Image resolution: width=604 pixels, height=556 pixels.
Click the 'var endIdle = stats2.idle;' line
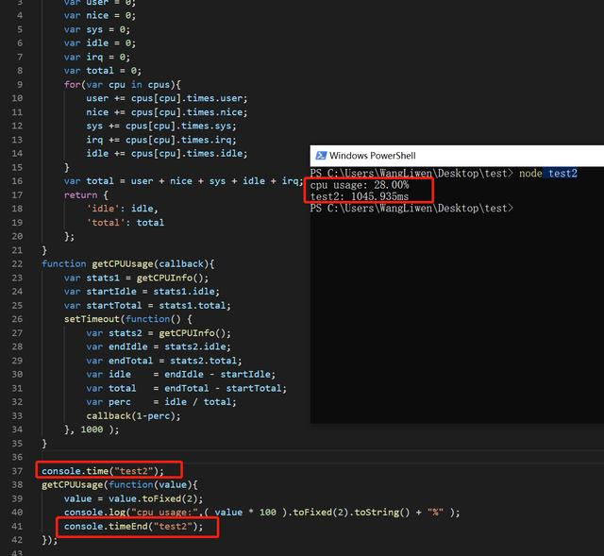[159, 346]
